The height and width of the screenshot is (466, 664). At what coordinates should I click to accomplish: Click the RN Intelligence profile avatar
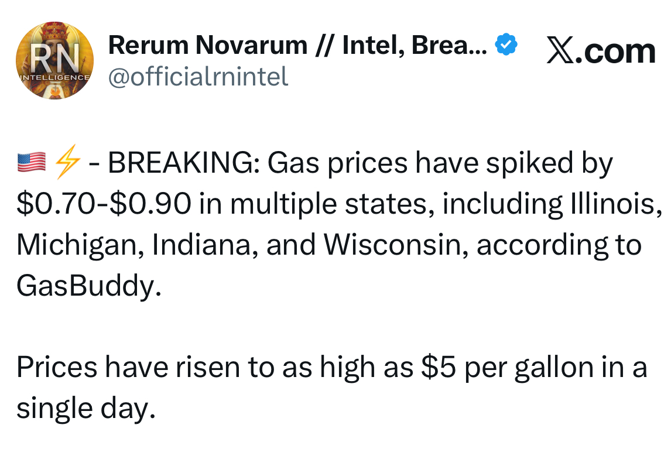point(54,60)
